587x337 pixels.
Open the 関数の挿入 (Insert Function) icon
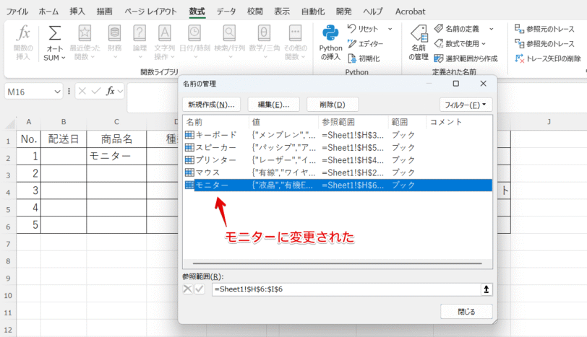23,33
